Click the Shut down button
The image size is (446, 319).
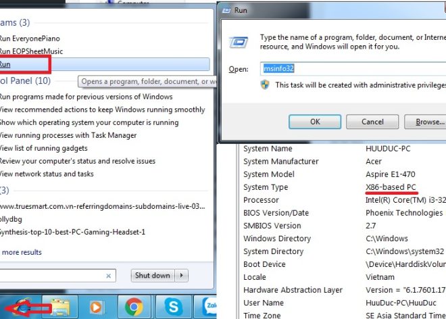coord(153,276)
